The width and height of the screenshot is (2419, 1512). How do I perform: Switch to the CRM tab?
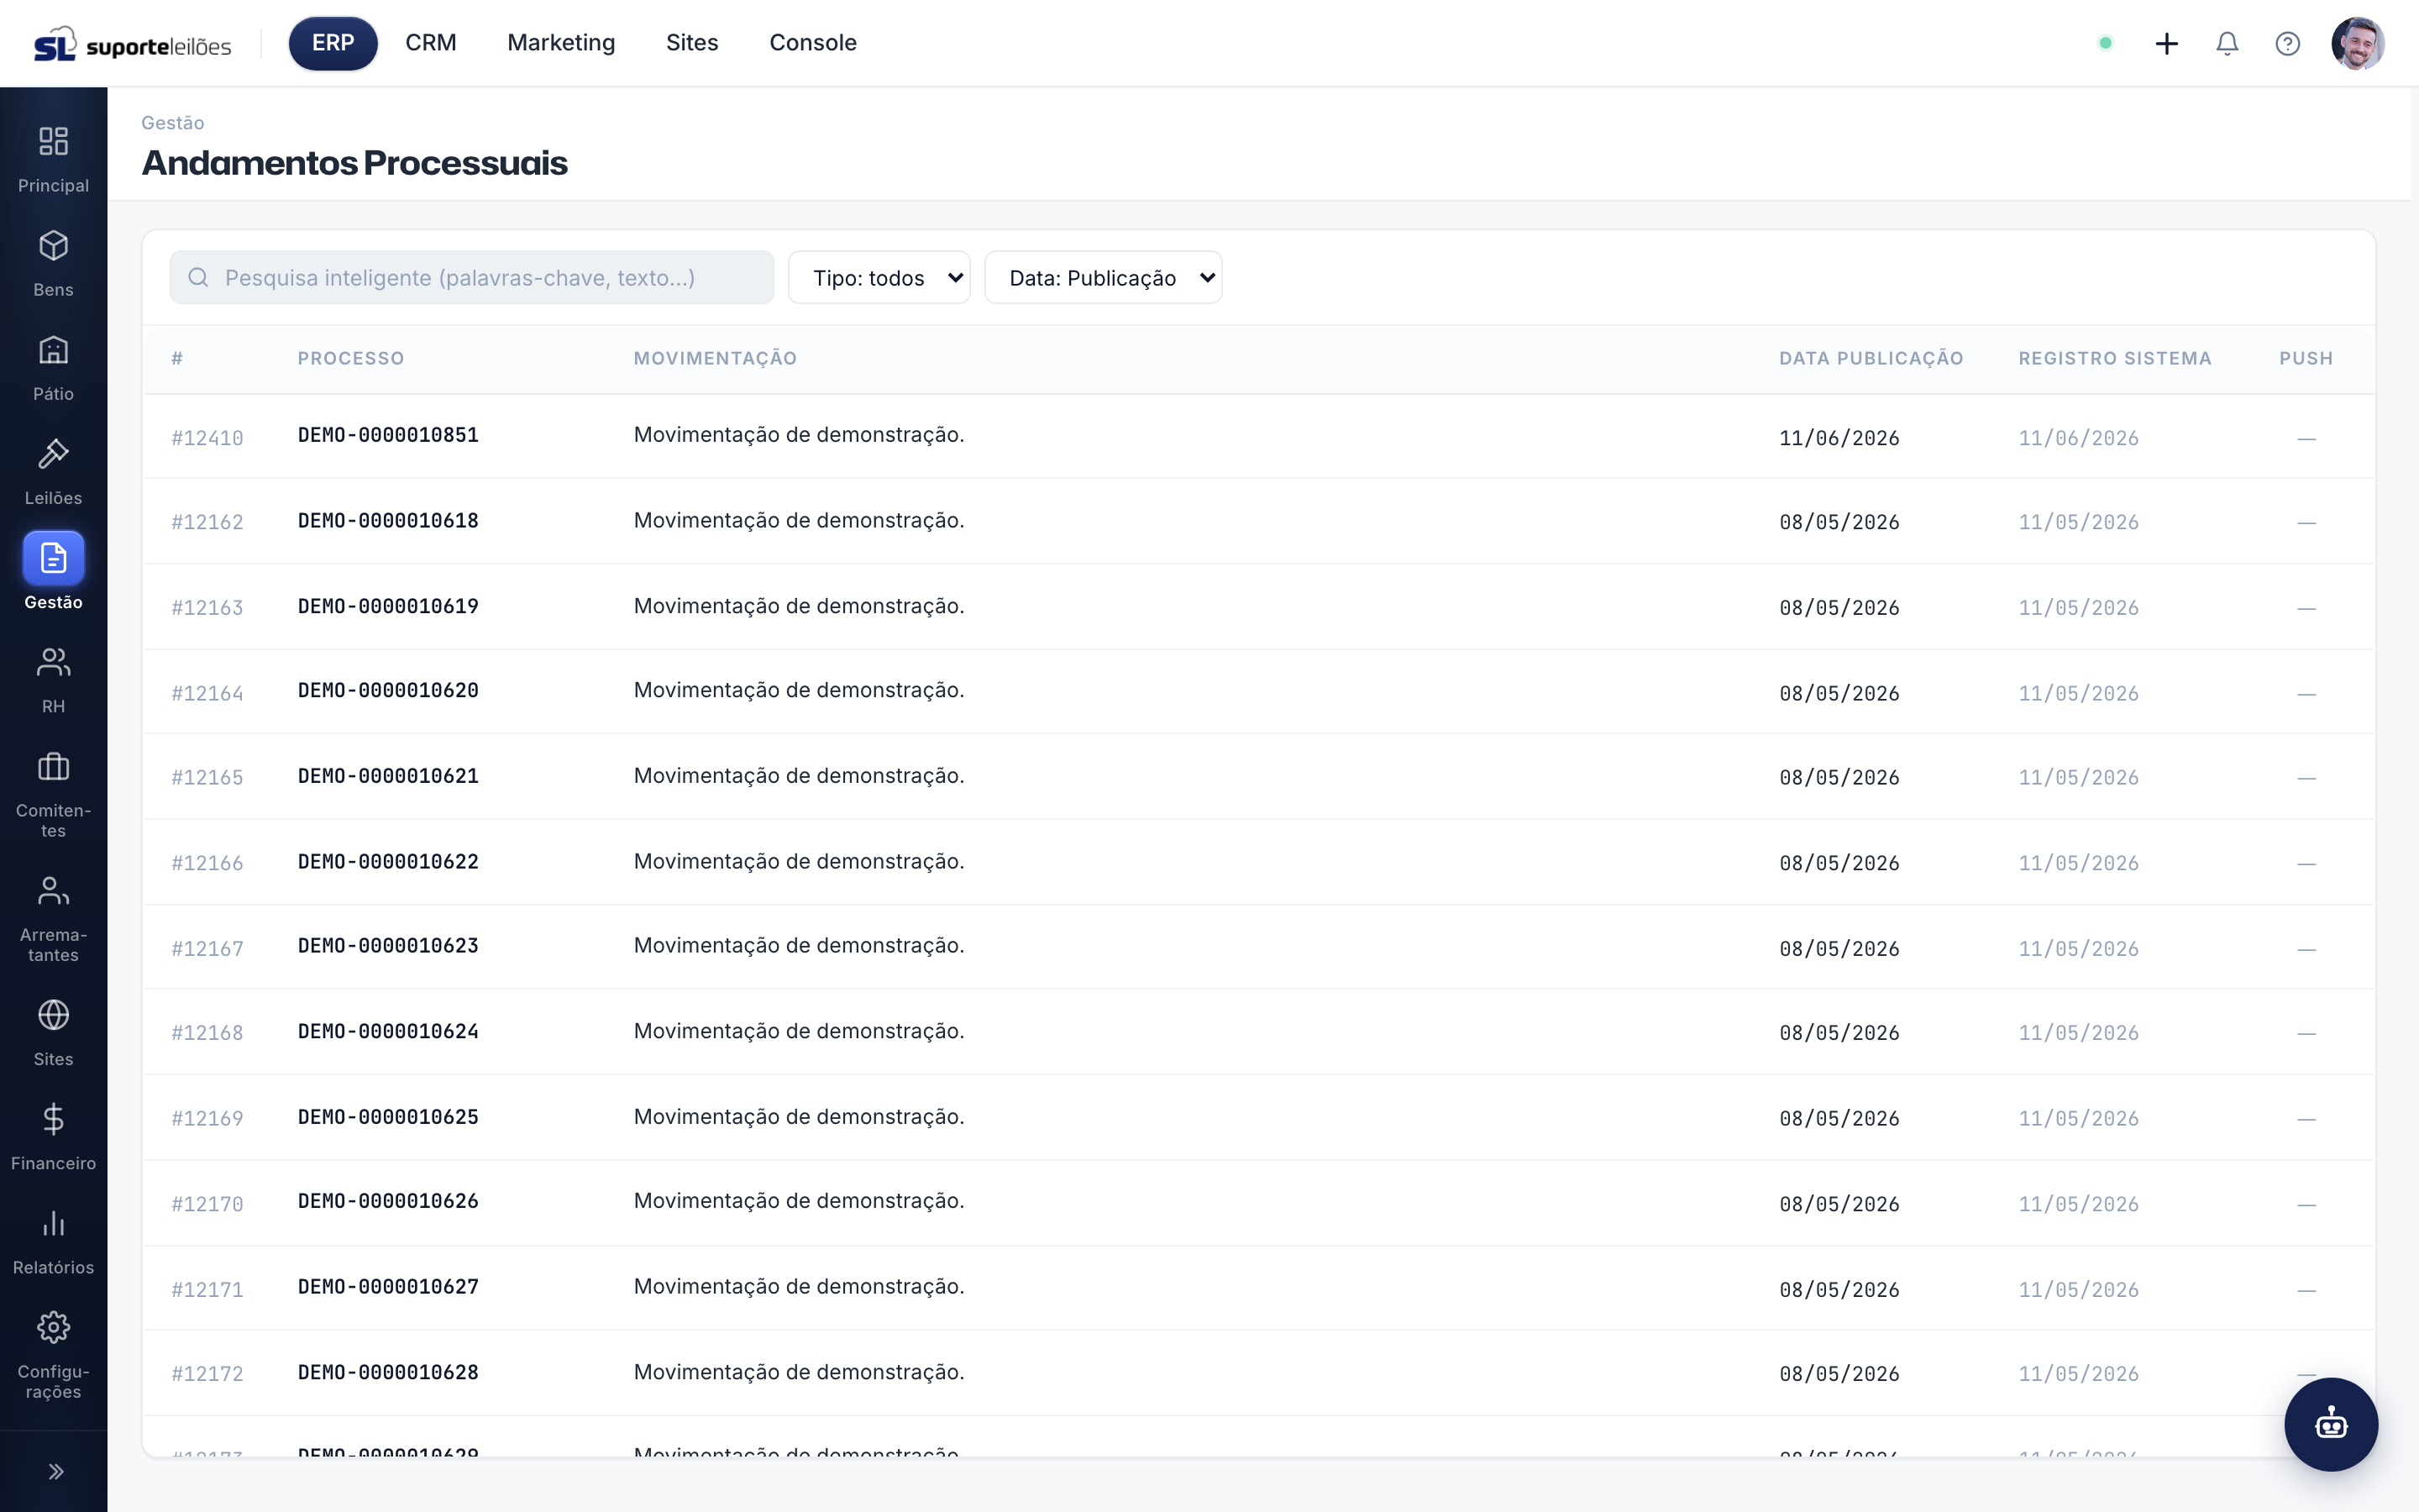[431, 43]
